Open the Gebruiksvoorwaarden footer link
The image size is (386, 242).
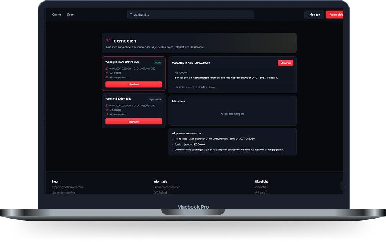point(167,187)
